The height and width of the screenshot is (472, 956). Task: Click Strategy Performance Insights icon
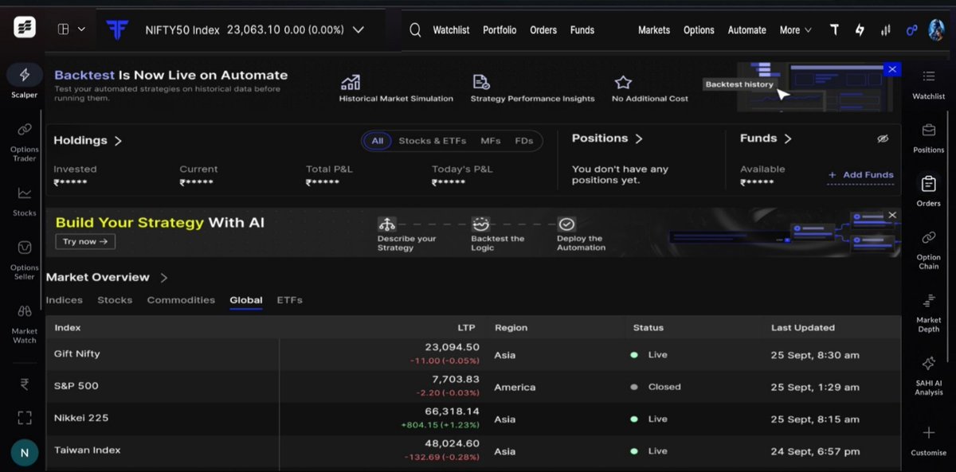(x=480, y=82)
